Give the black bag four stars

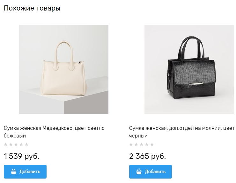[x=147, y=144]
